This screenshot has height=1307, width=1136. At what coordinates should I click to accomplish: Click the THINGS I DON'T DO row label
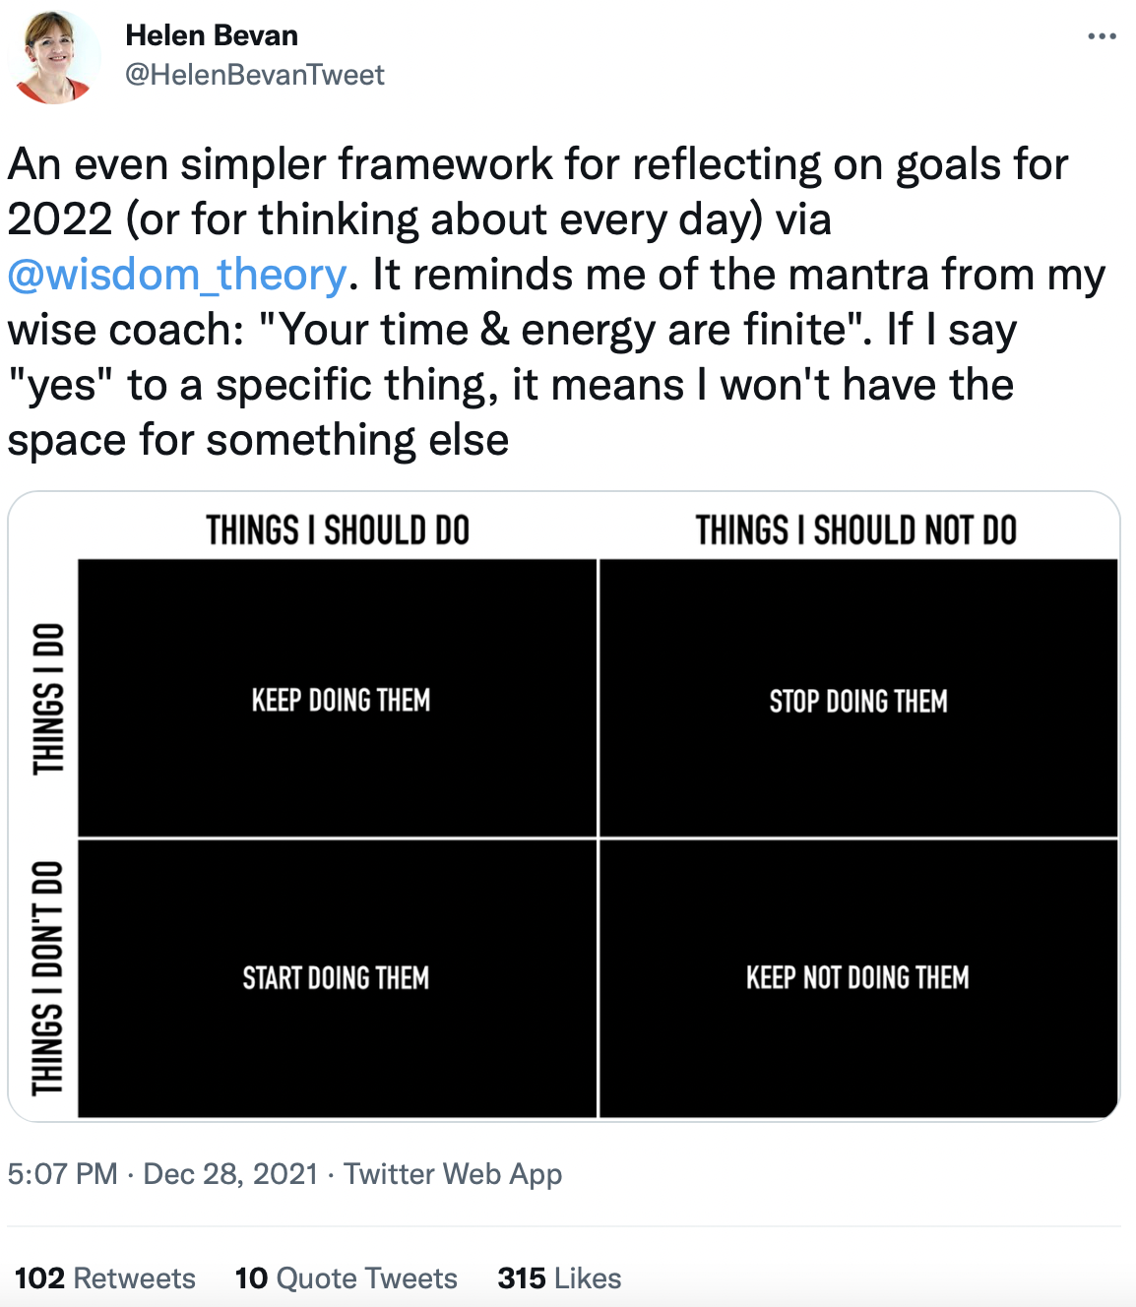click(x=48, y=978)
